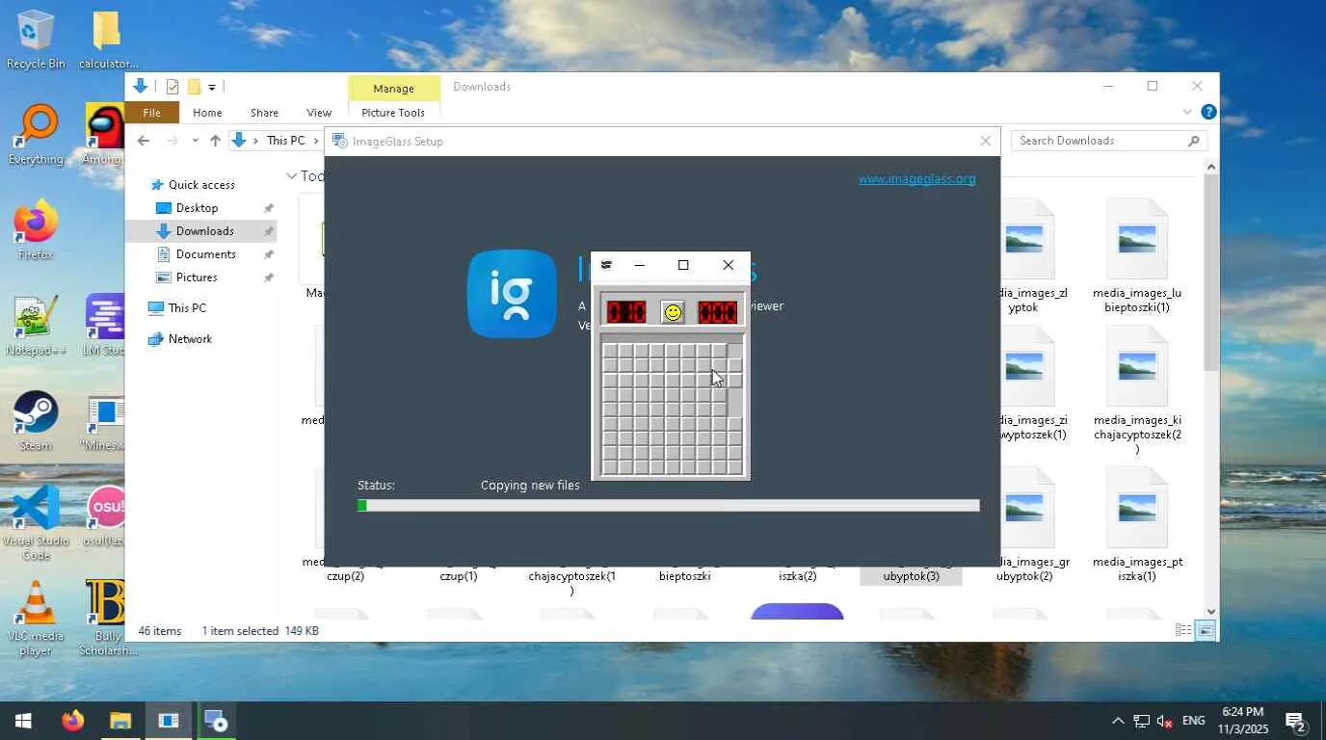Screen dimensions: 1326x740
Task: Open the View ribbon tab
Action: [319, 113]
